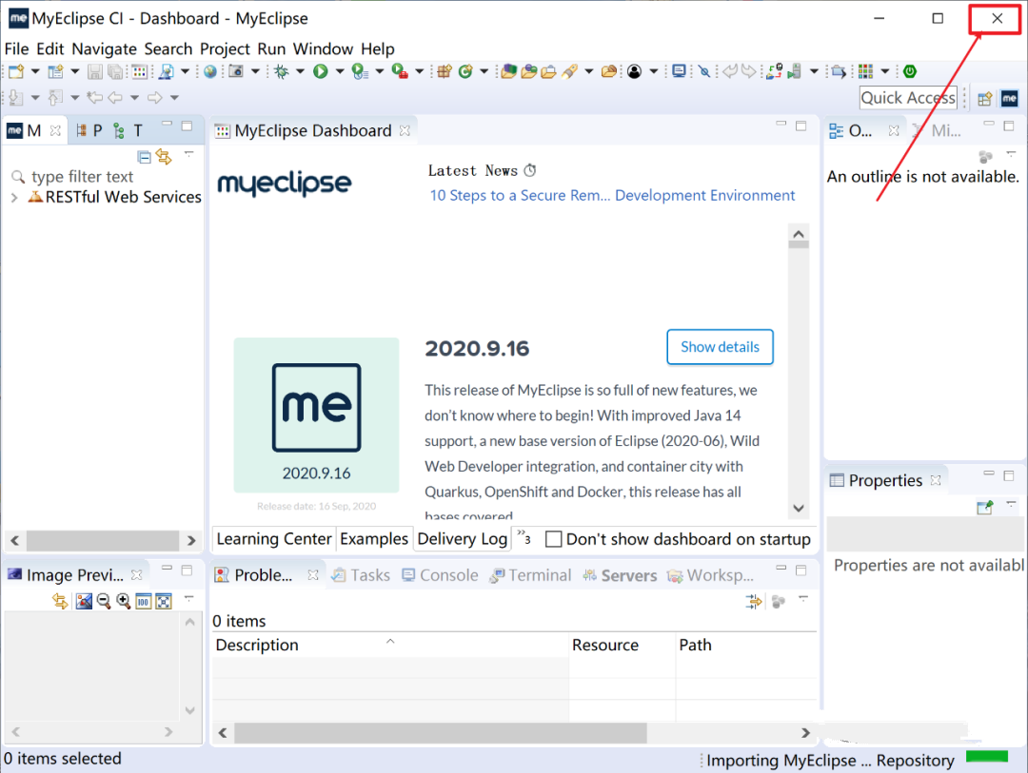Show hidden dashboard tabs chevron with 3
Image resolution: width=1028 pixels, height=773 pixels.
coord(524,538)
